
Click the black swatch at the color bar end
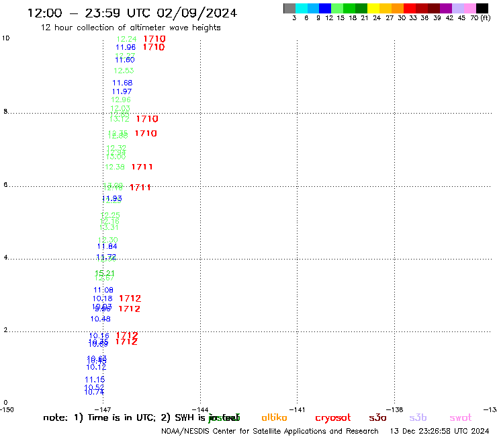click(x=482, y=8)
